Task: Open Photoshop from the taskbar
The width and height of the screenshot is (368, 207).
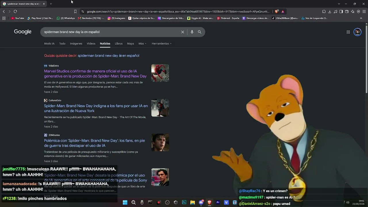Action: pos(184,202)
